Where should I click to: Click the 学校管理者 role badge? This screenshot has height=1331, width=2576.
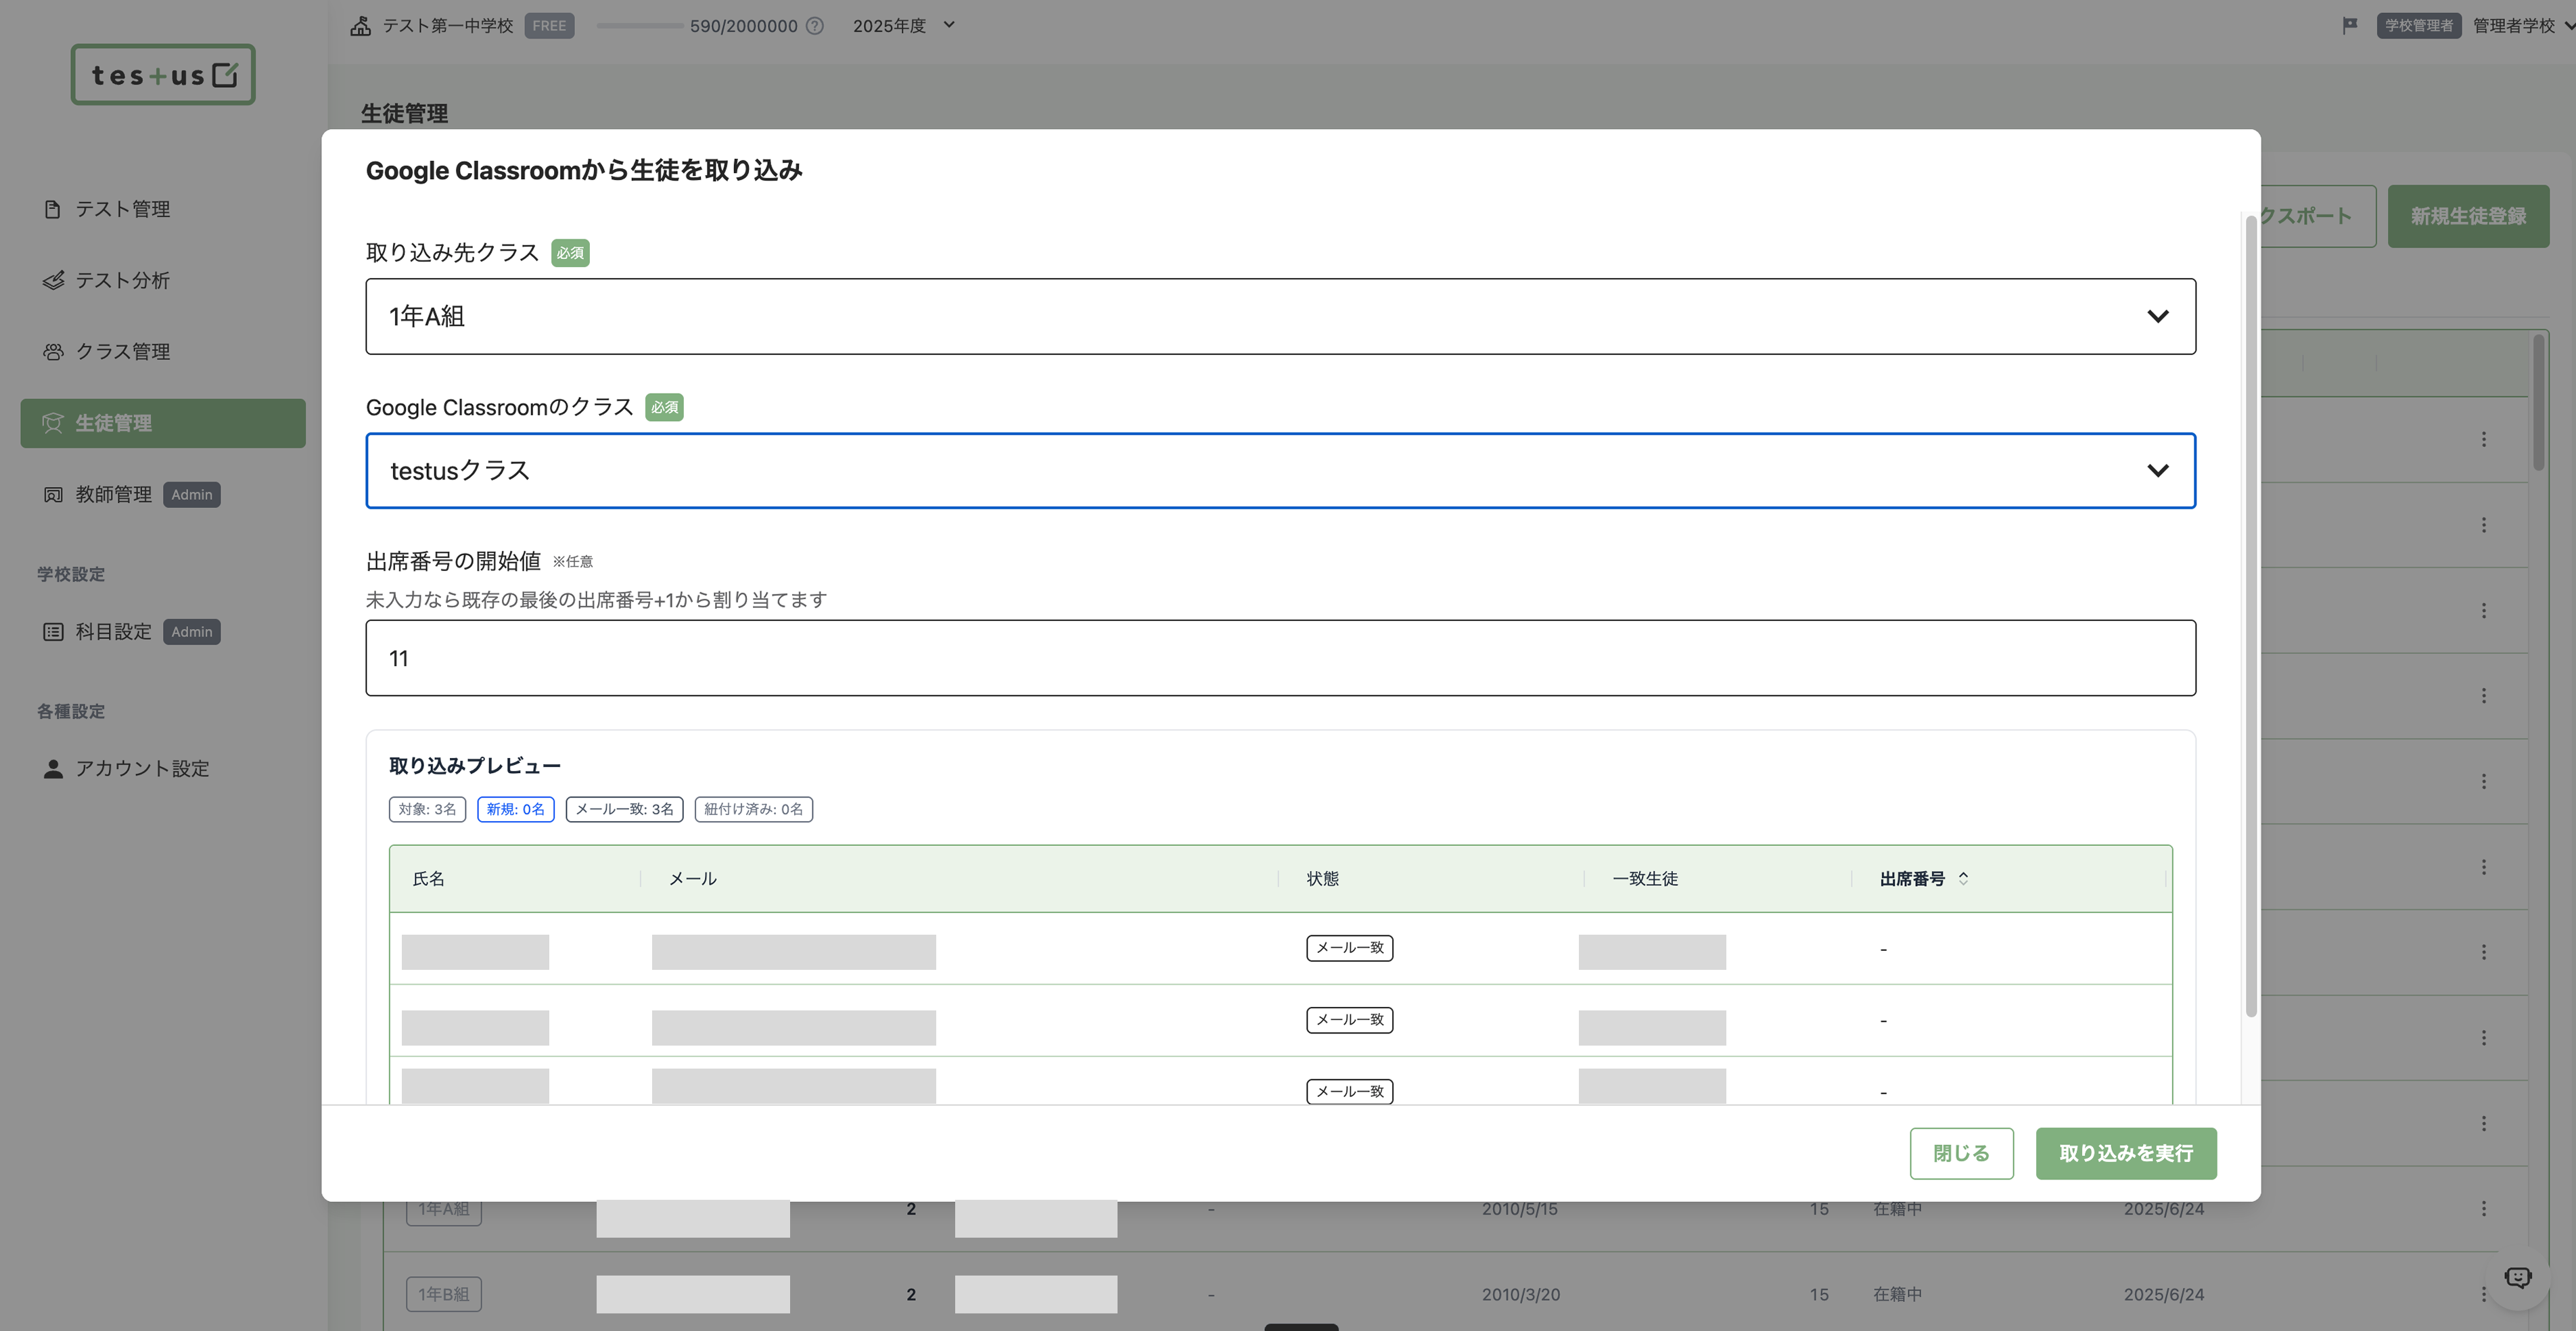[x=2419, y=26]
